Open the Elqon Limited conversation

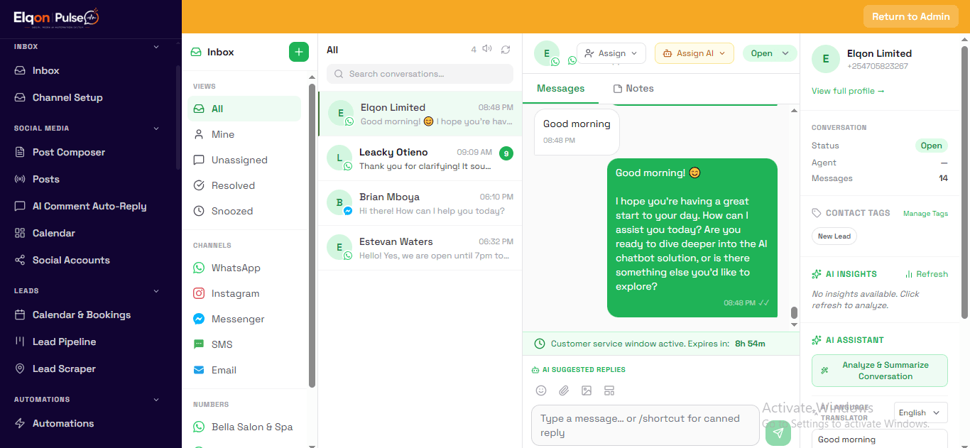(420, 114)
